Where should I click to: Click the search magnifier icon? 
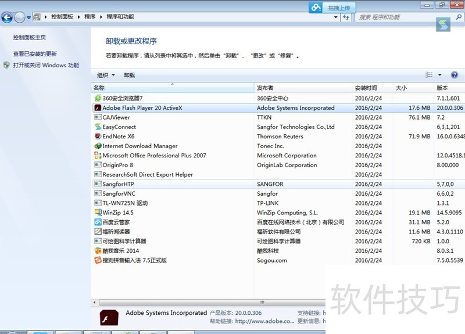(x=459, y=17)
